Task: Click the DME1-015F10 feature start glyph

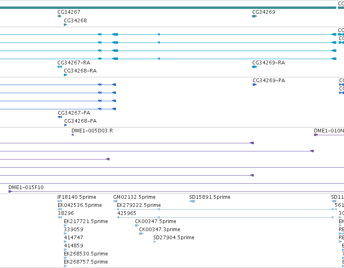Action: point(10,191)
